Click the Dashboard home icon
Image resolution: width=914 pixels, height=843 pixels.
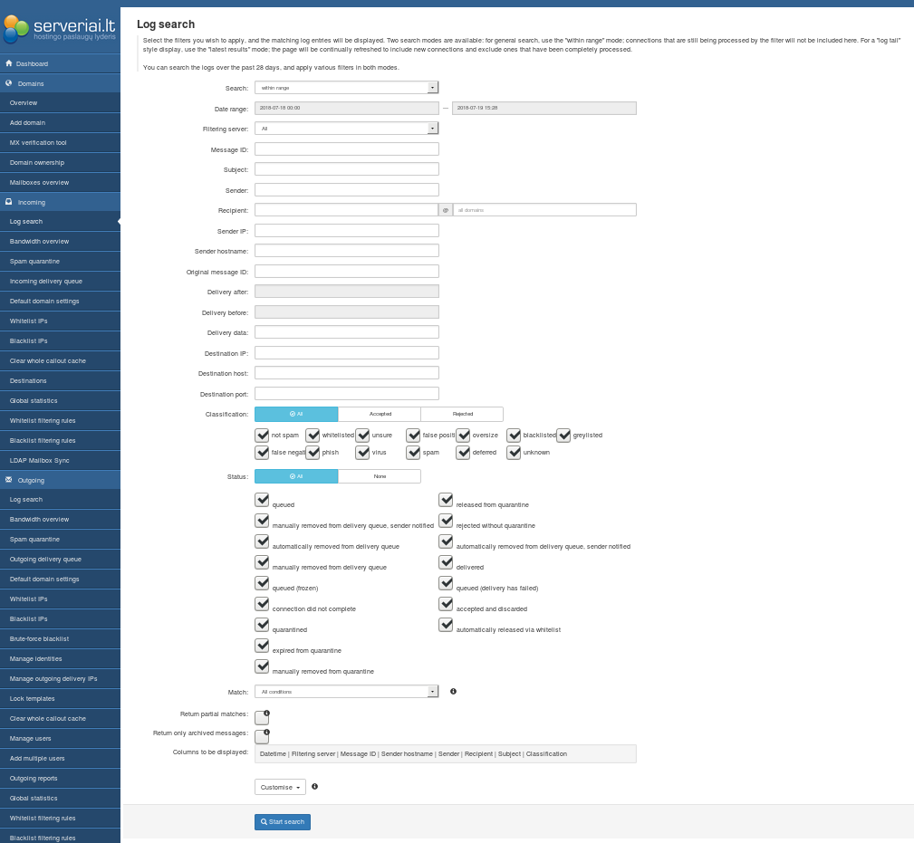coord(9,63)
